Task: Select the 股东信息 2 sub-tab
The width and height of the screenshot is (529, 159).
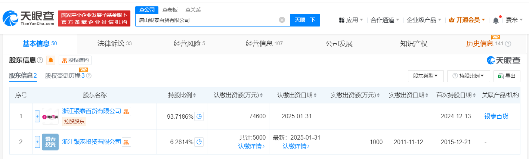Action: (x=23, y=76)
